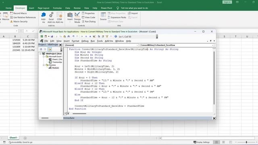
Task: Open Excel Add-ins dialog
Action: [x=51, y=17]
